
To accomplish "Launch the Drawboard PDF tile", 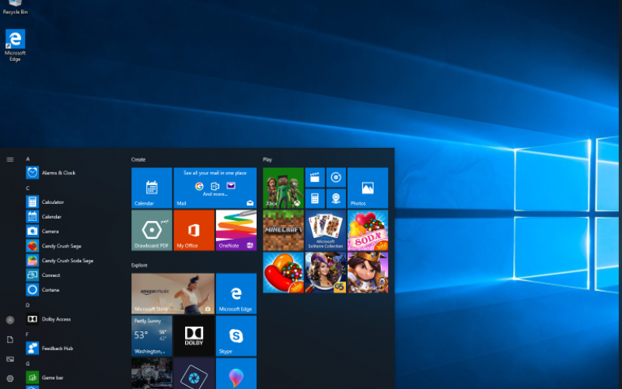I will [x=152, y=230].
